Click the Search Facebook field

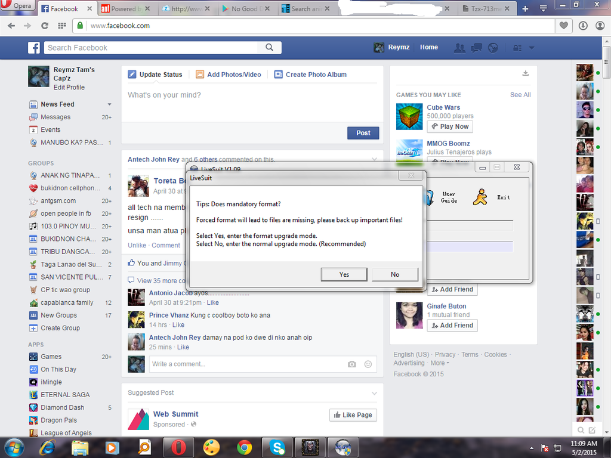151,48
